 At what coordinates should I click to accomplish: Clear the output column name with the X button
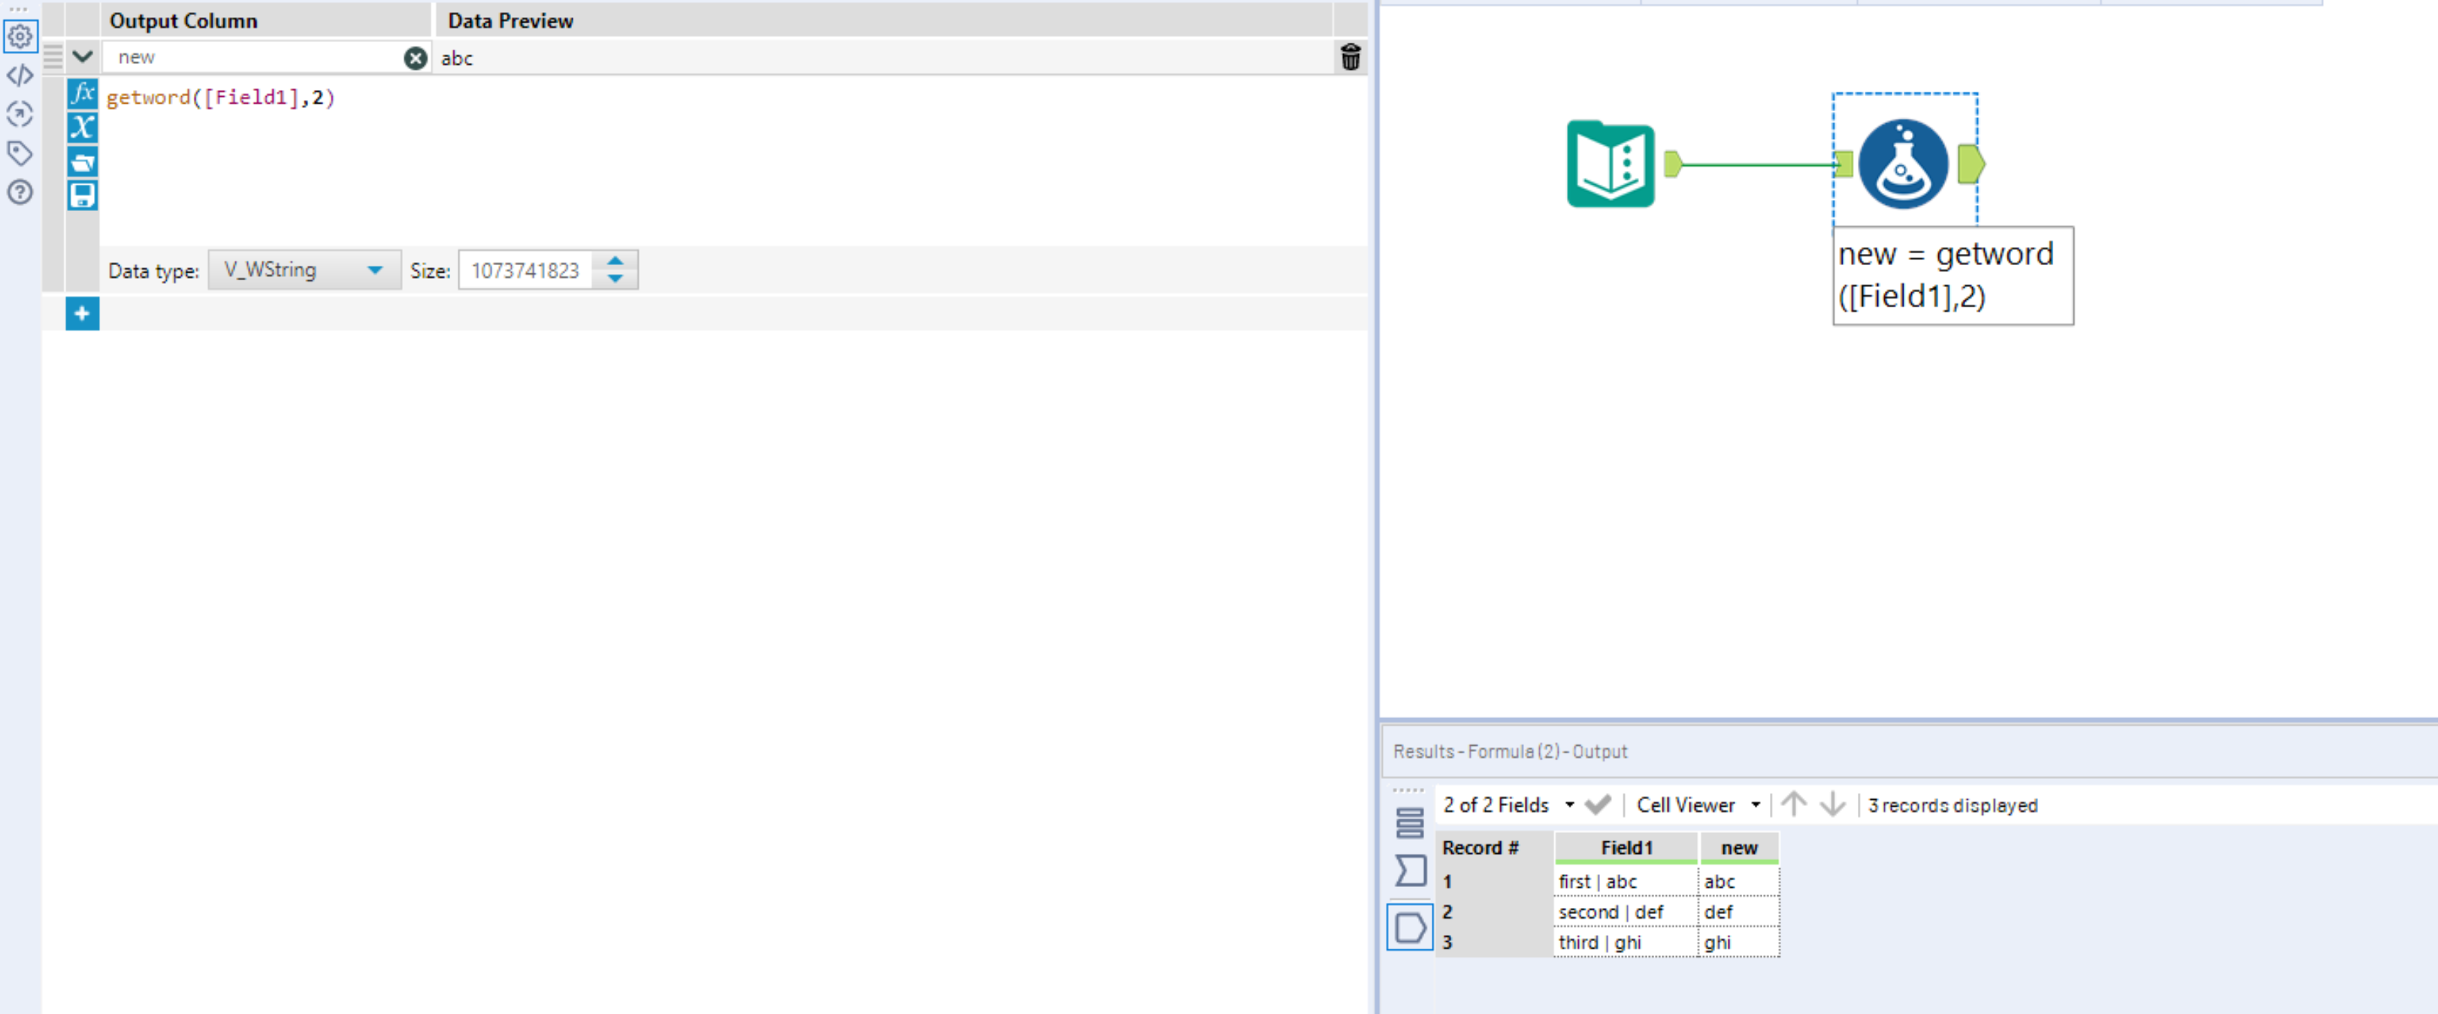(x=416, y=57)
